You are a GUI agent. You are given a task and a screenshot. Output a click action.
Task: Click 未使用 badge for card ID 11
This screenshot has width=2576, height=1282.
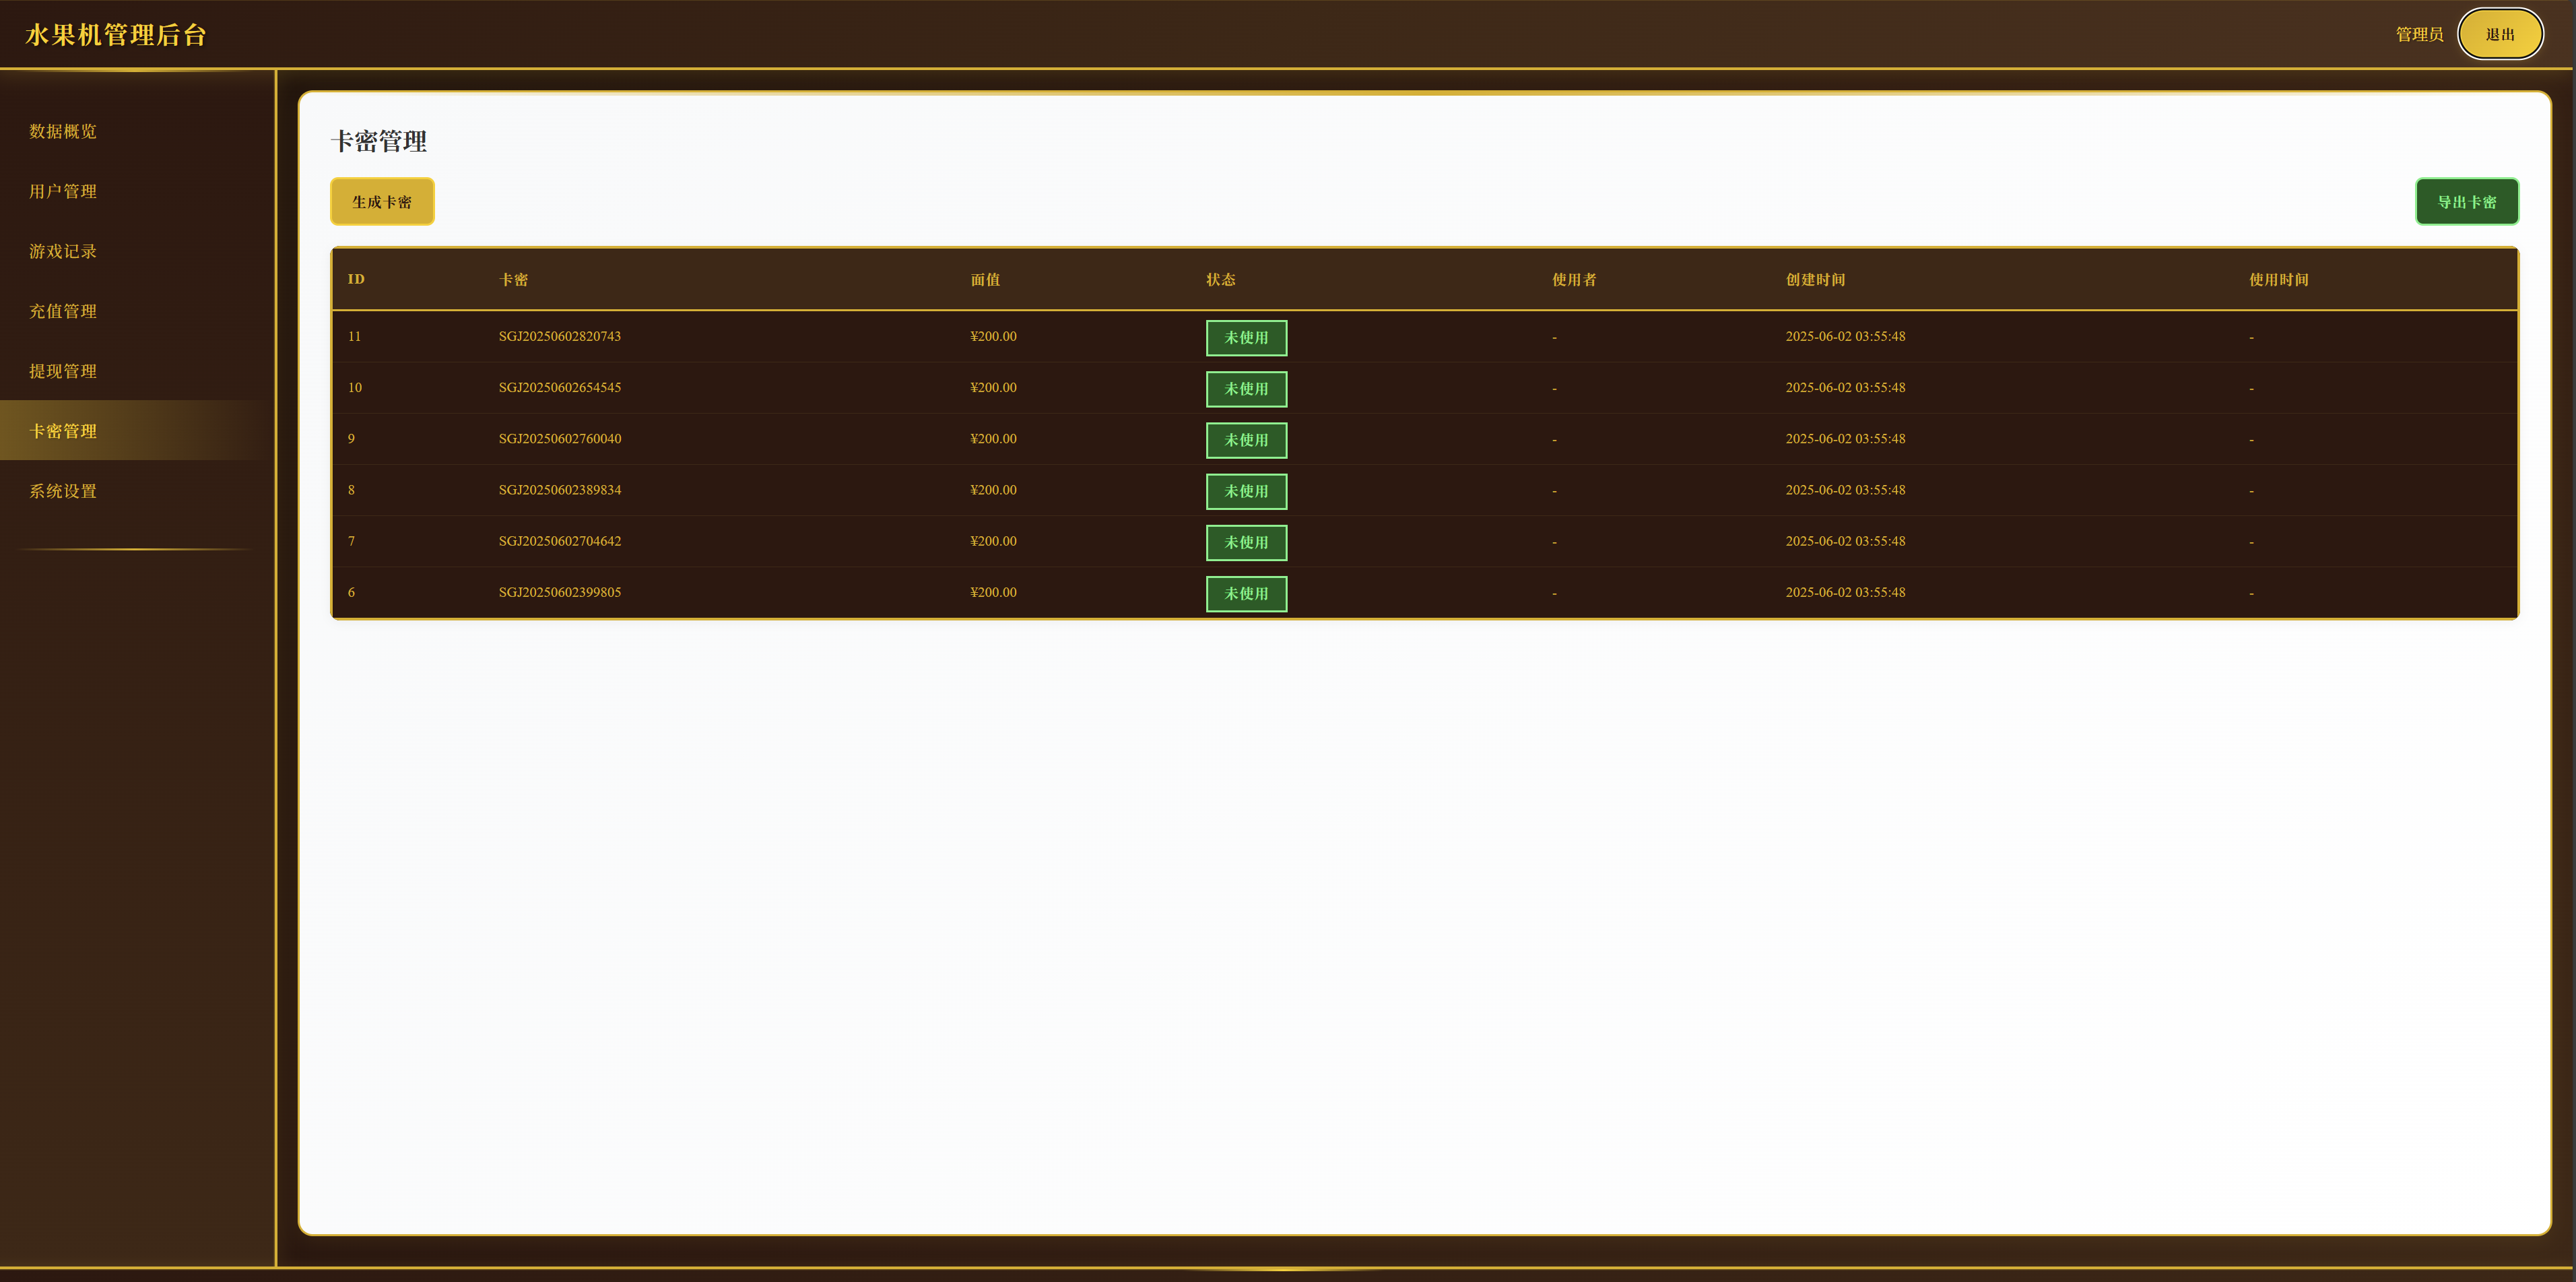[1246, 338]
